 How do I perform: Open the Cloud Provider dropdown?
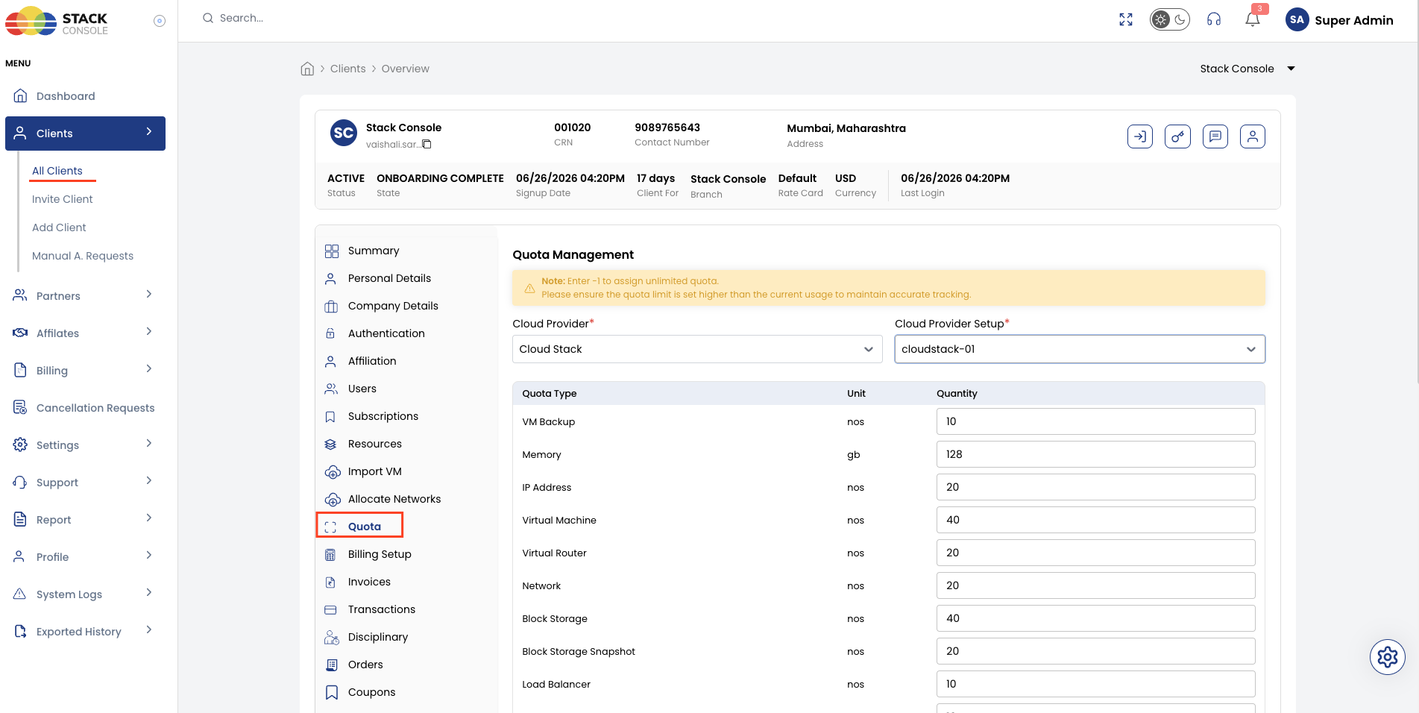[x=697, y=349]
